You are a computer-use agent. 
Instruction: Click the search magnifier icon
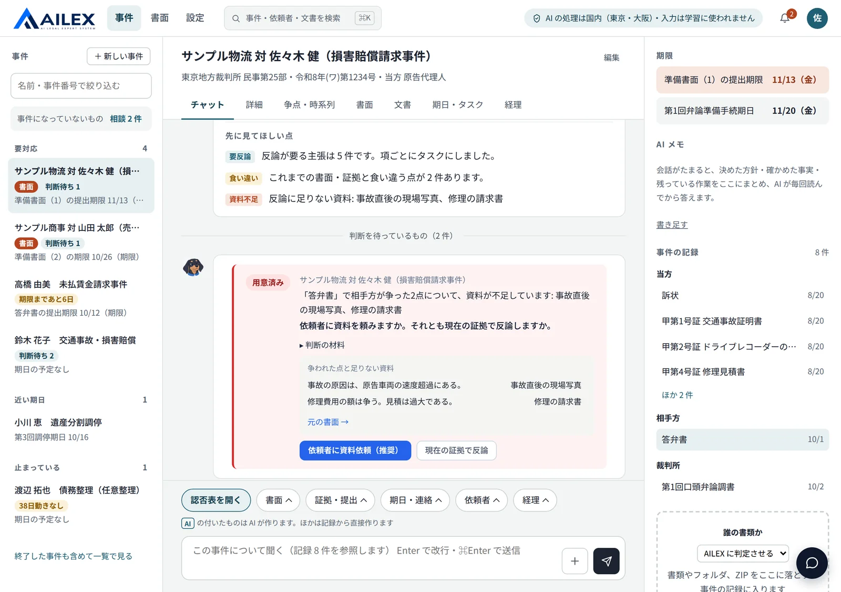point(237,18)
